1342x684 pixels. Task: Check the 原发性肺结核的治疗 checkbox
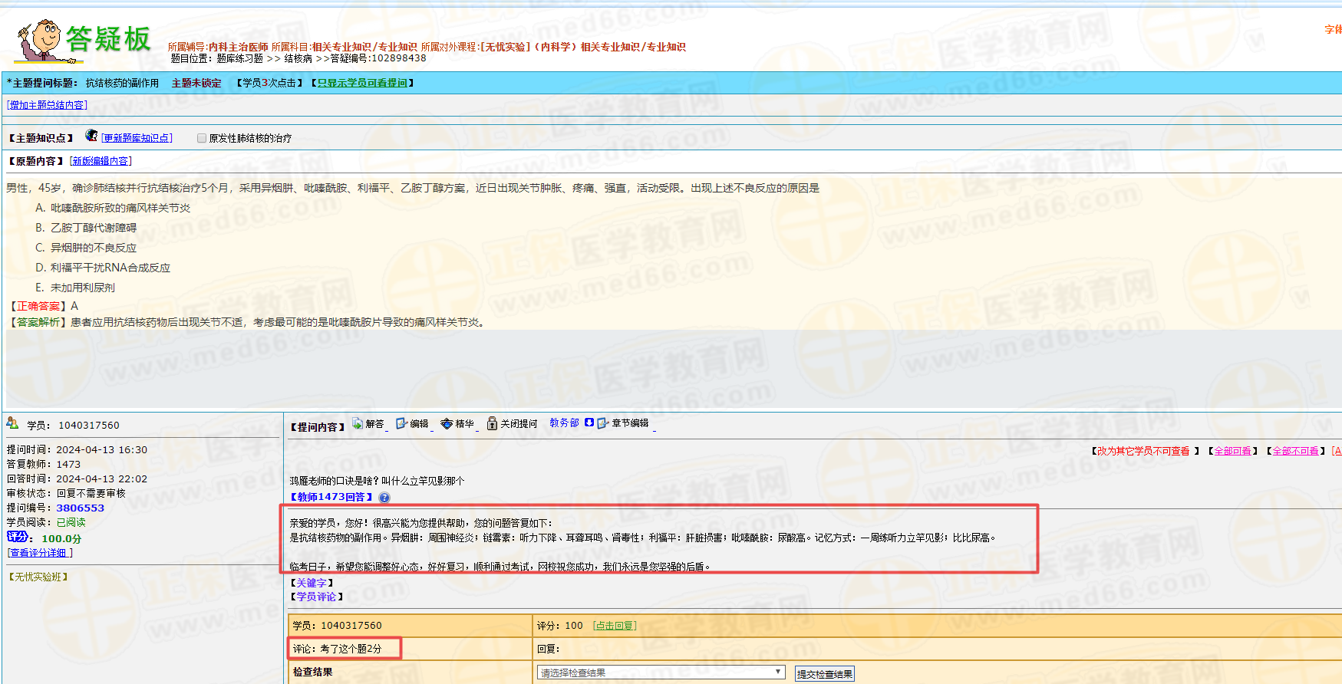(202, 138)
